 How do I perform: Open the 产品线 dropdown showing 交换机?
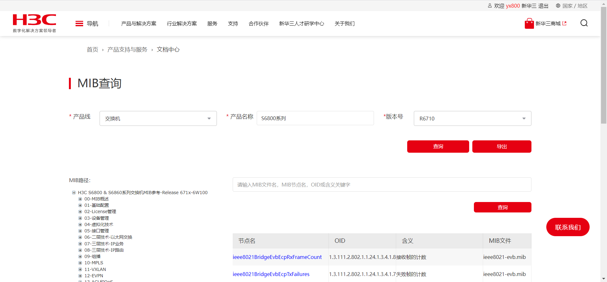point(158,119)
